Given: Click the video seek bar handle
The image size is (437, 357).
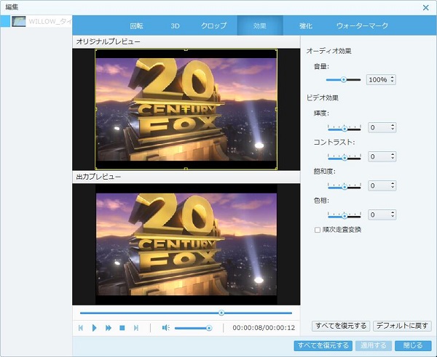Looking at the screenshot, I should point(221,313).
